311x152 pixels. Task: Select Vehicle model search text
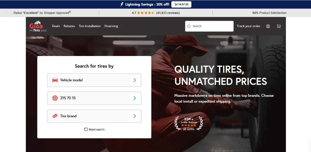coord(71,80)
